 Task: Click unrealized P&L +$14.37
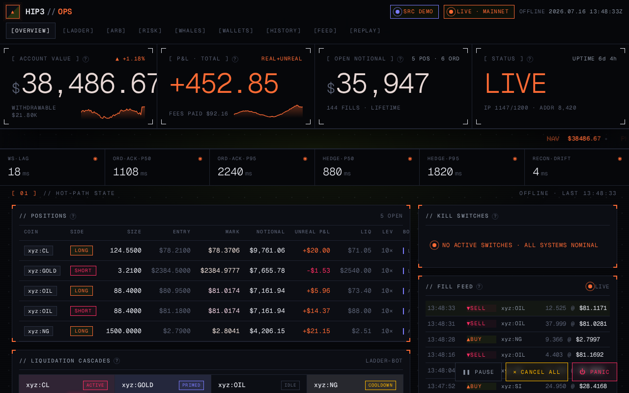click(x=316, y=311)
